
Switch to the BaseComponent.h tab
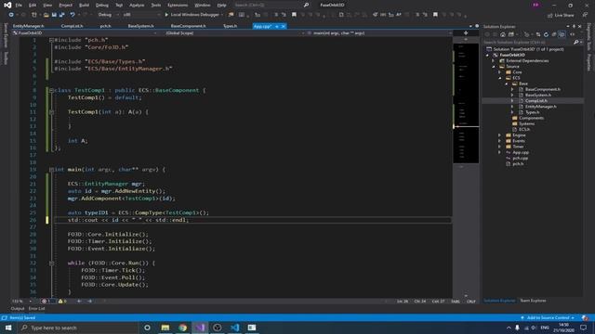188,26
